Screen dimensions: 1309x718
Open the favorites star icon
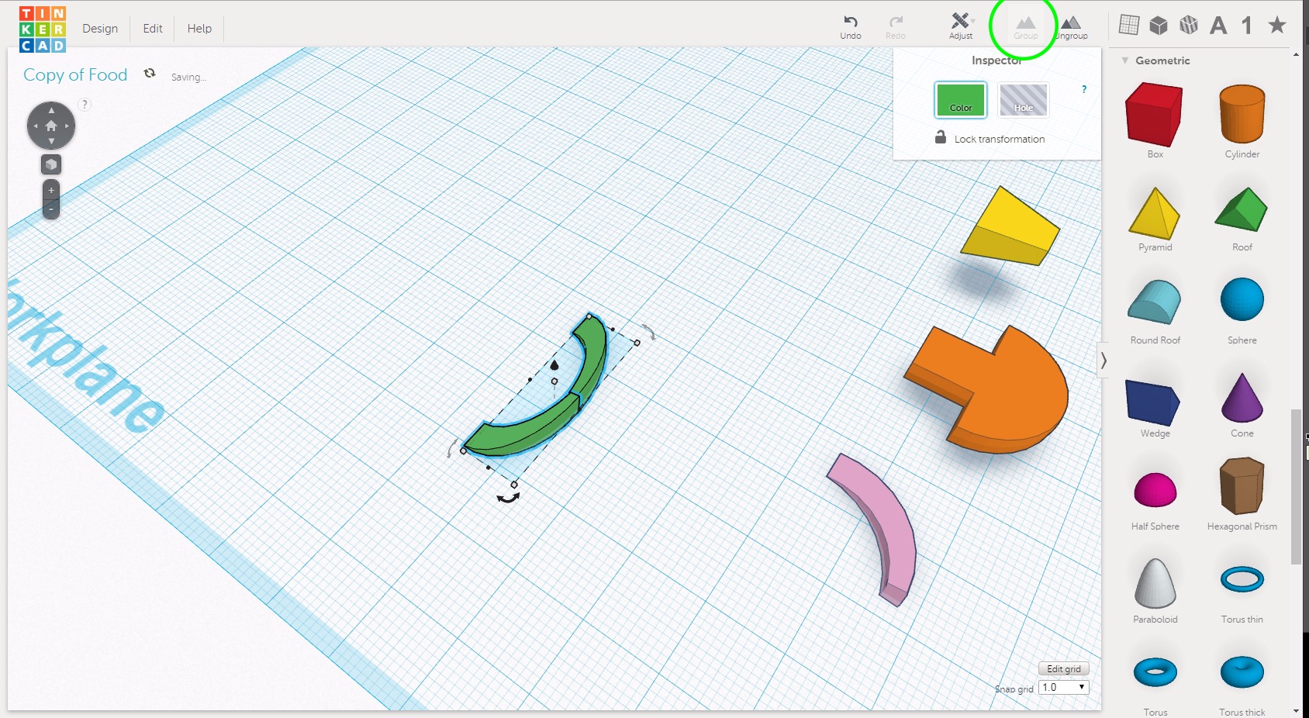pyautogui.click(x=1277, y=25)
